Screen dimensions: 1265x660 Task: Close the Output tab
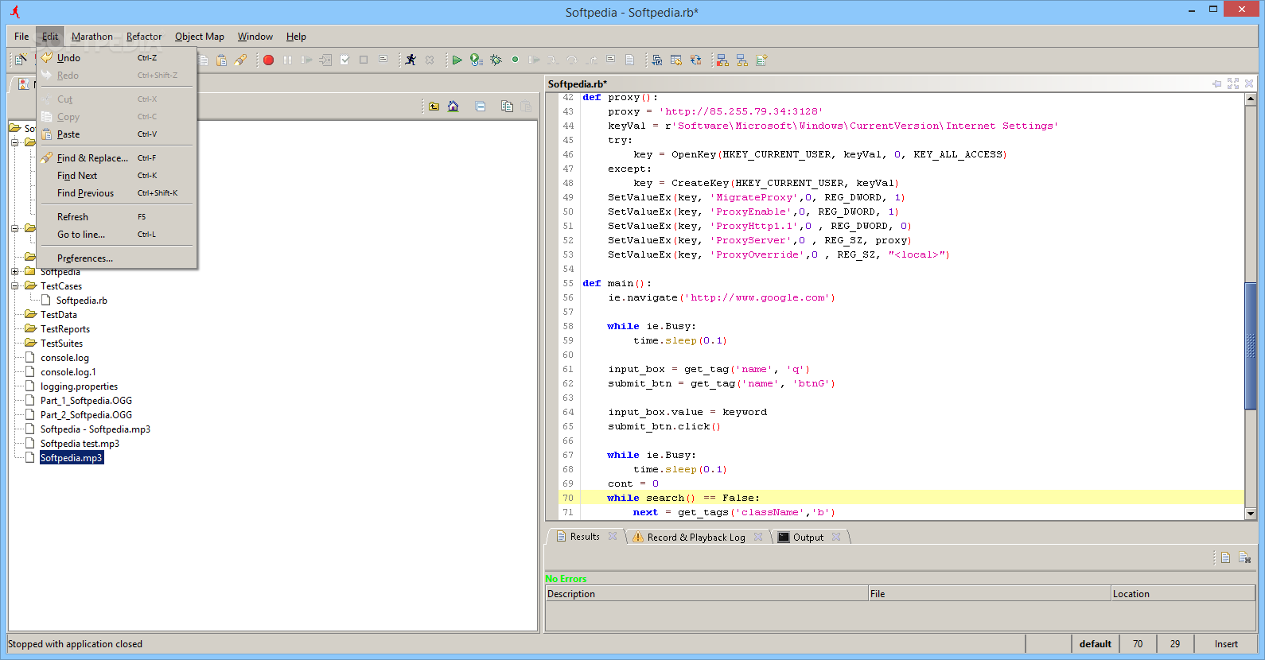point(836,537)
